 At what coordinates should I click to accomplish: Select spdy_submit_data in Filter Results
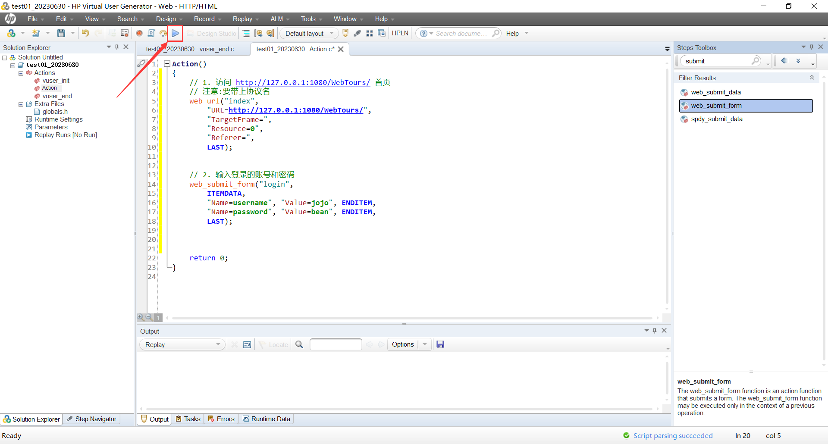[717, 119]
